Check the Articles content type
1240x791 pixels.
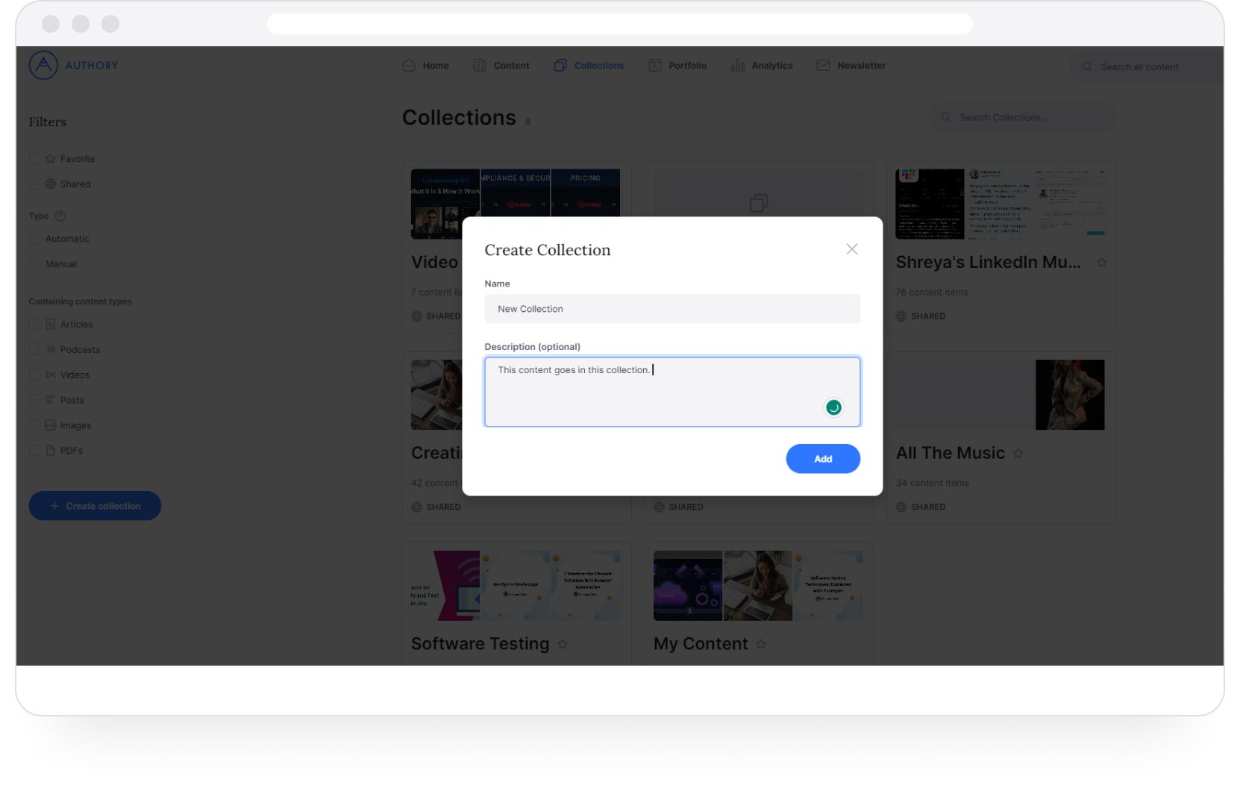click(34, 324)
